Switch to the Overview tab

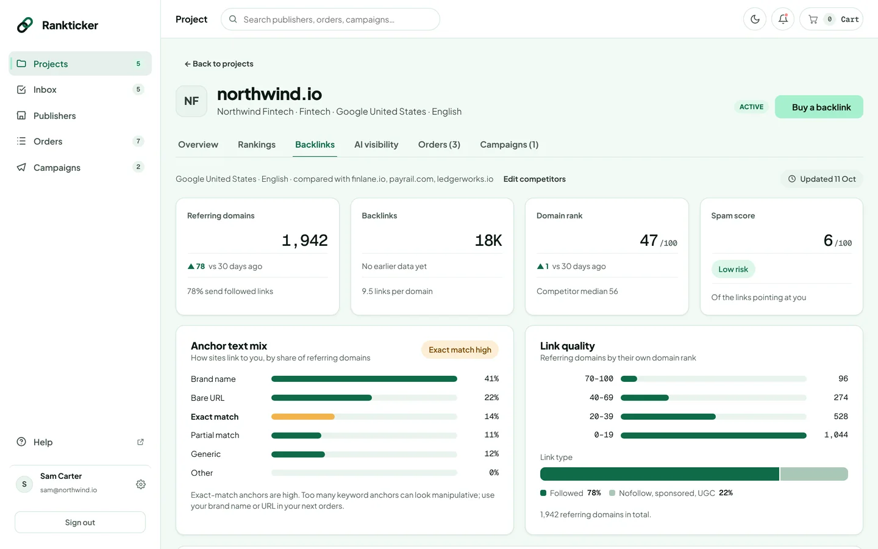pyautogui.click(x=198, y=145)
